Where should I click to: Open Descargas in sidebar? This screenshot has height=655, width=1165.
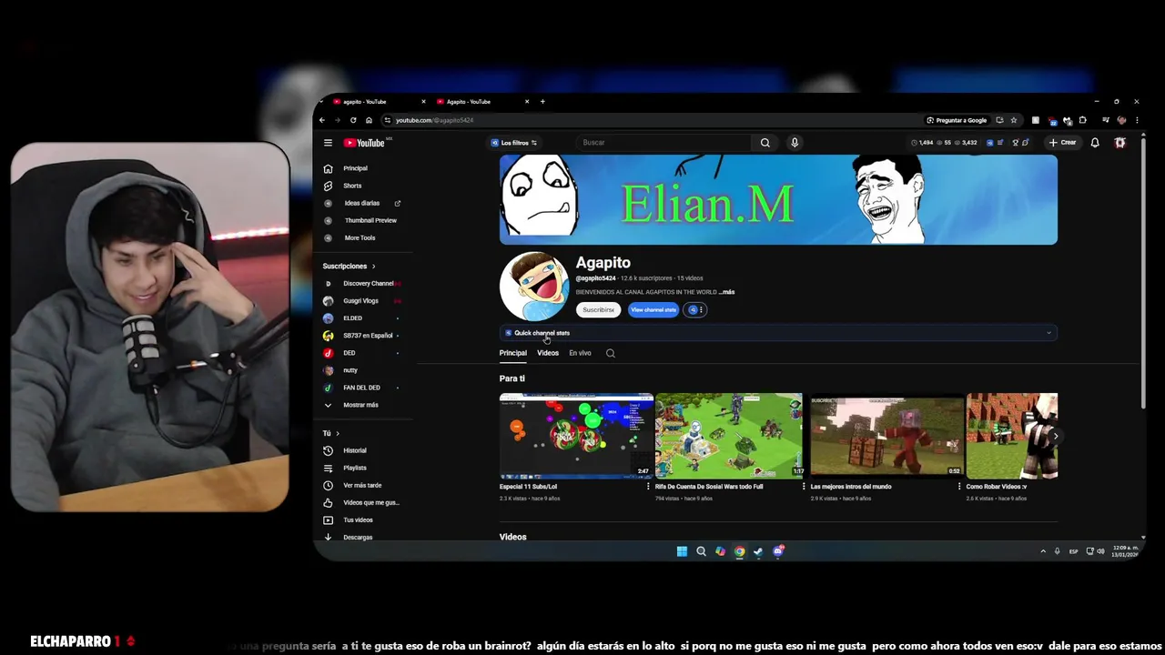358,537
